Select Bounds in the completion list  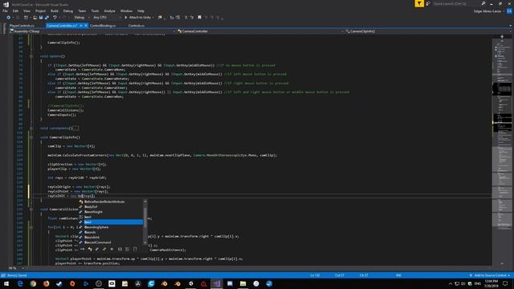pyautogui.click(x=90, y=232)
